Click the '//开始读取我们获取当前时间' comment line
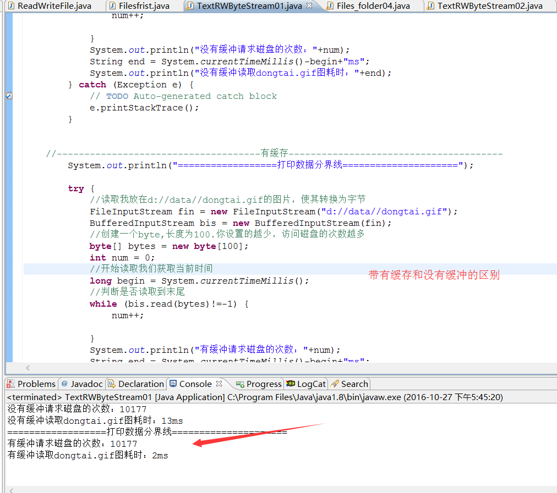Viewport: 557px width, 493px height. point(151,269)
